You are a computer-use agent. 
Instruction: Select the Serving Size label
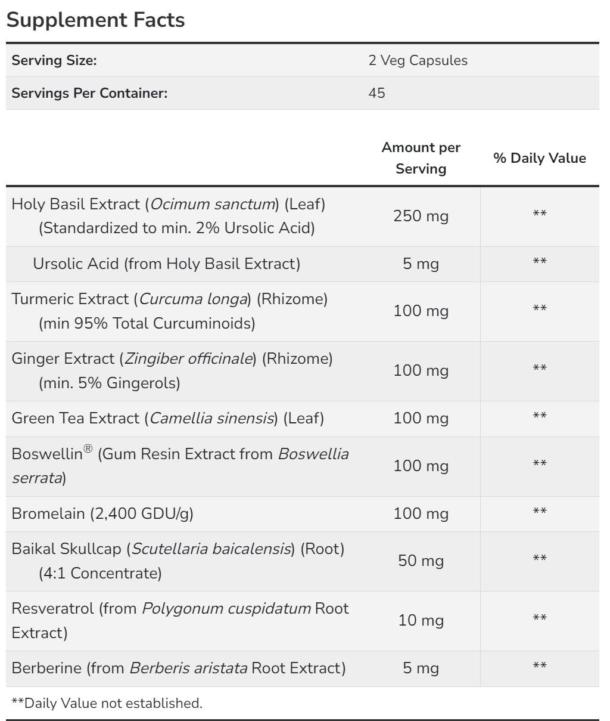(x=54, y=60)
